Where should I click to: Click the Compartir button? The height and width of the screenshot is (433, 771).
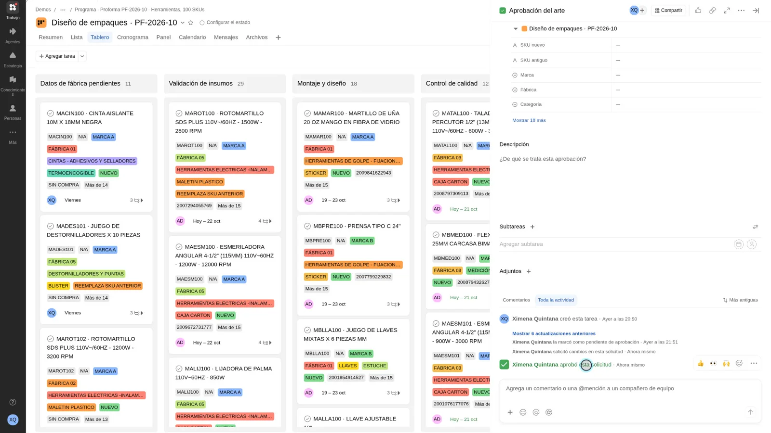coord(668,11)
